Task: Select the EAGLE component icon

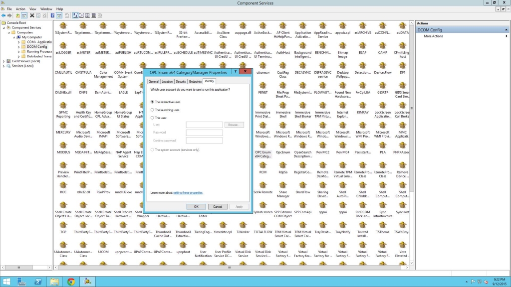Action: [123, 88]
